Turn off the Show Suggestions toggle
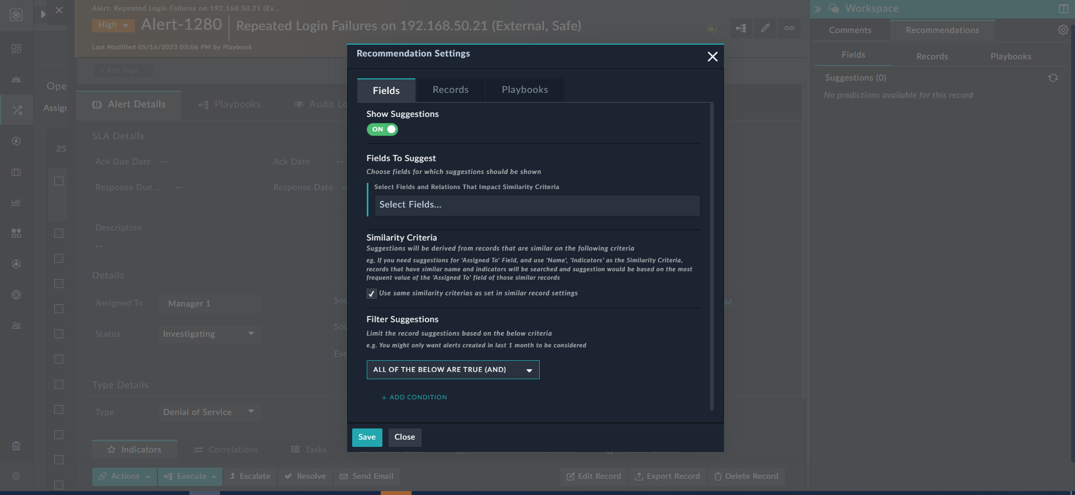The height and width of the screenshot is (495, 1075). click(382, 129)
